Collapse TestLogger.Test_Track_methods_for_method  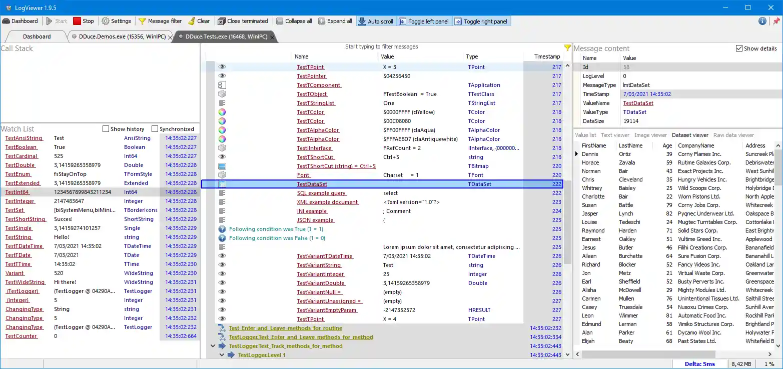click(213, 345)
